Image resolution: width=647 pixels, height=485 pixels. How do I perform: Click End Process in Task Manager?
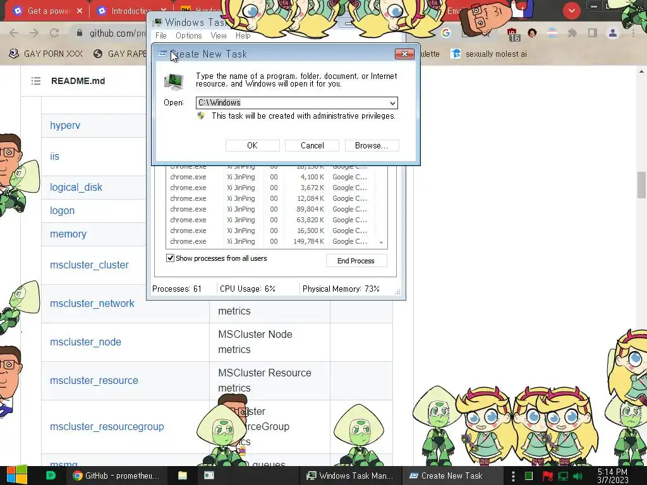tap(356, 261)
